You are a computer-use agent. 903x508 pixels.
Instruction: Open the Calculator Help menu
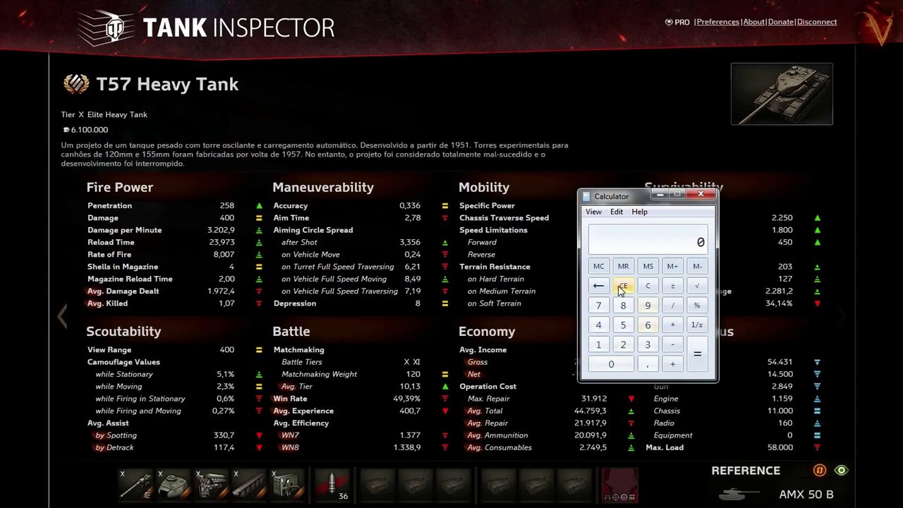point(639,212)
